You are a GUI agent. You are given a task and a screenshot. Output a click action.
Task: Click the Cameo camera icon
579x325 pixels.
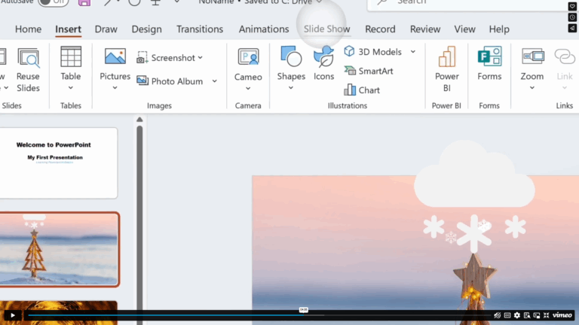click(248, 57)
